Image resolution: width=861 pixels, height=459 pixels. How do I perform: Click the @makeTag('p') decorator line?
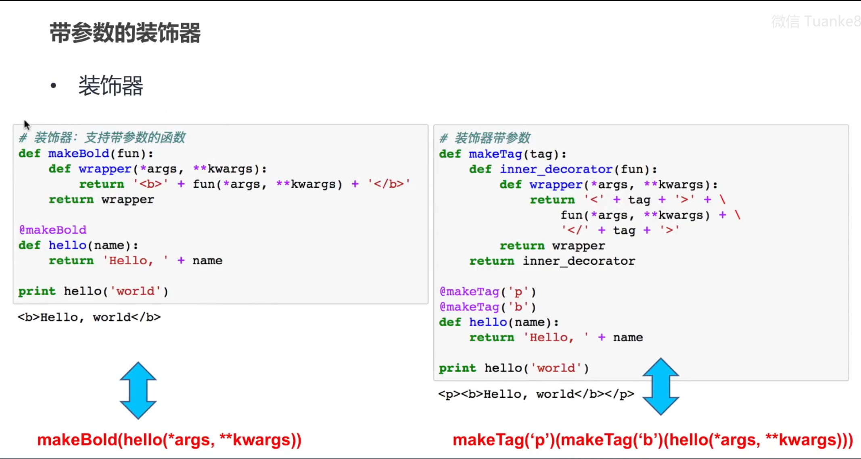point(488,291)
